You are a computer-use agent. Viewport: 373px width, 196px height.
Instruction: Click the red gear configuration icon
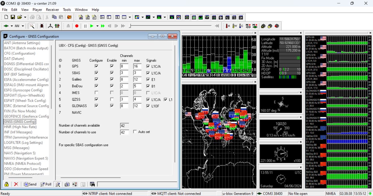277,26
